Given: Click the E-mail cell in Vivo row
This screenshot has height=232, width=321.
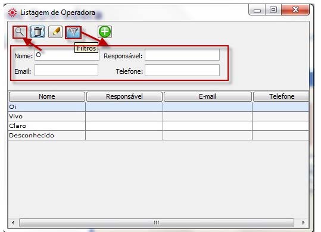Looking at the screenshot, I should pos(208,117).
